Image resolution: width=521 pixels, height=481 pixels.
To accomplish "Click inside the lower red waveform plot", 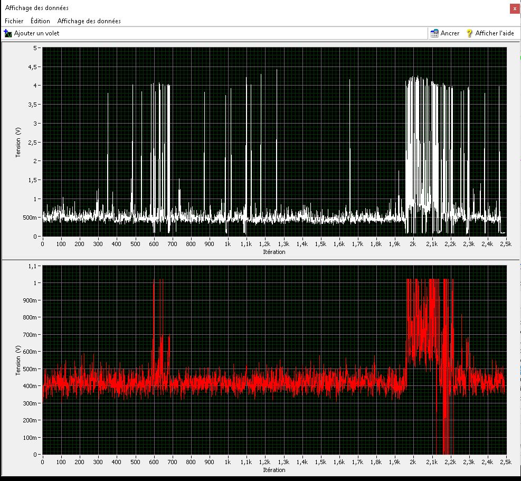I will click(274, 359).
